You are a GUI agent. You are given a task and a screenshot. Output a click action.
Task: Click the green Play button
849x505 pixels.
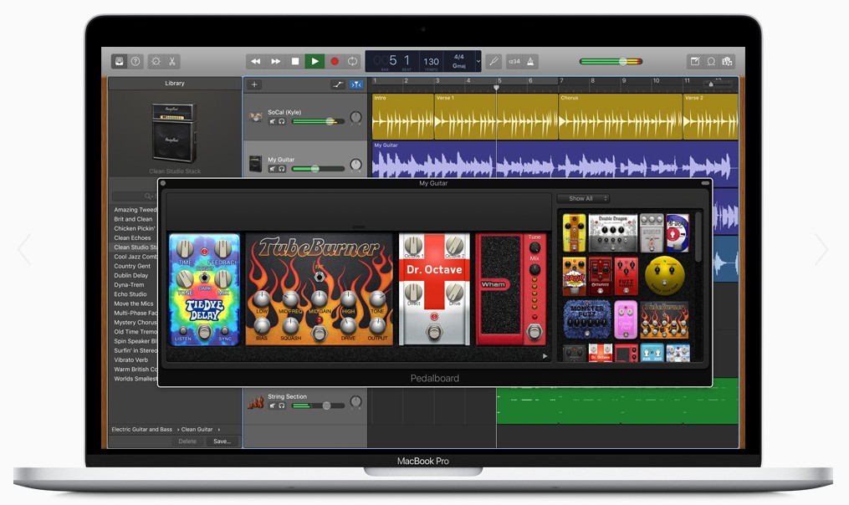pos(315,61)
